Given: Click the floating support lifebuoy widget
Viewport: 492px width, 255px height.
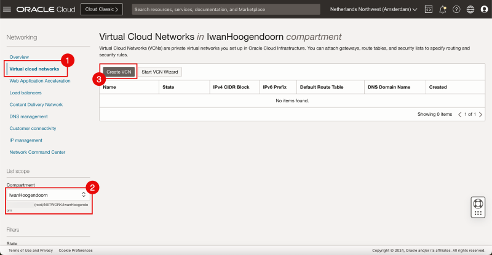Looking at the screenshot, I should pos(478,207).
